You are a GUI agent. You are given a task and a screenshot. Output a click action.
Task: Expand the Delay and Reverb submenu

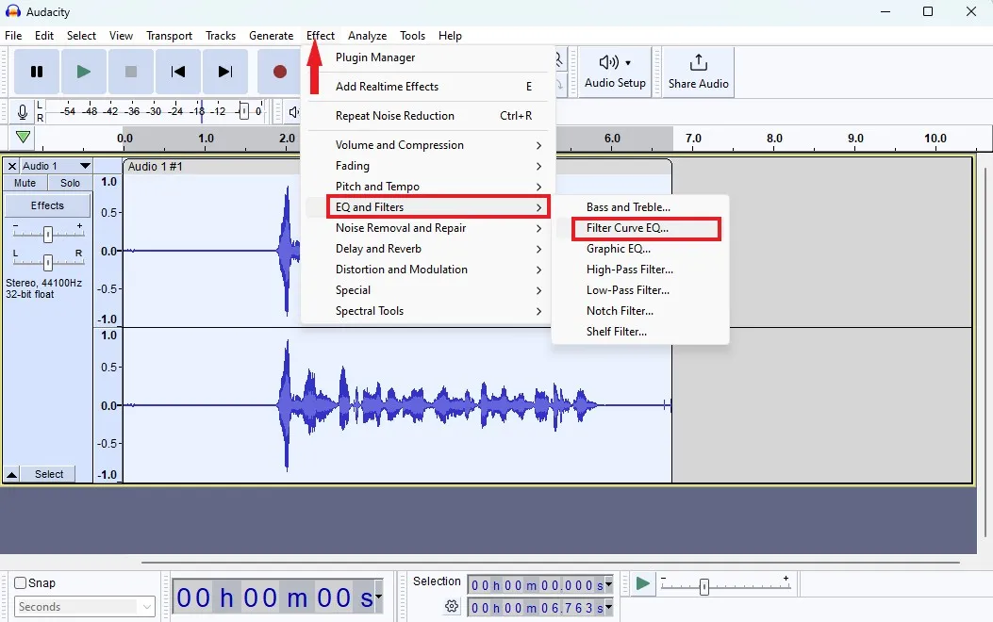coord(427,249)
